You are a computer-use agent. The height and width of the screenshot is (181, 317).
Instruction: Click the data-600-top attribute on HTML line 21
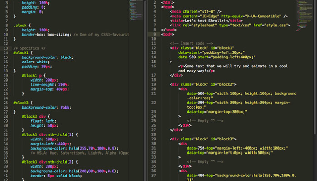[200, 93]
